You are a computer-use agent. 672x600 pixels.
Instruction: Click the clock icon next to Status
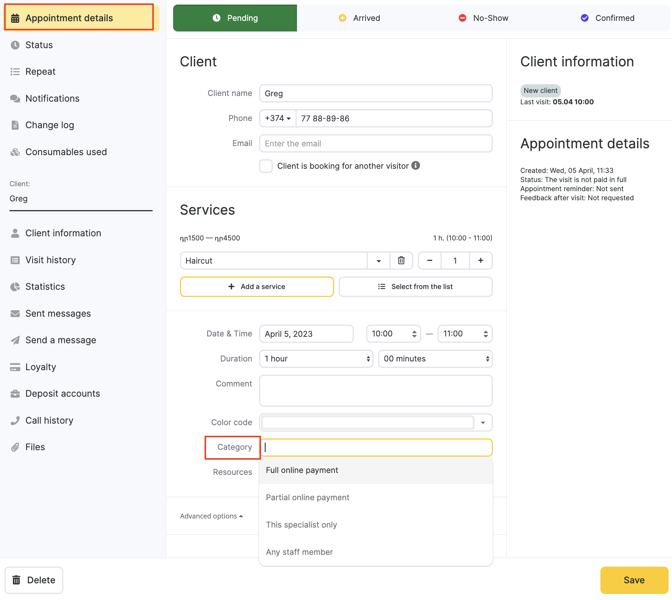[15, 45]
